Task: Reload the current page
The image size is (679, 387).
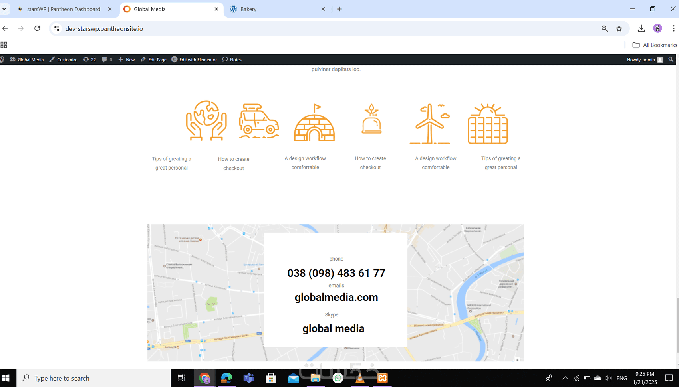Action: (x=37, y=28)
